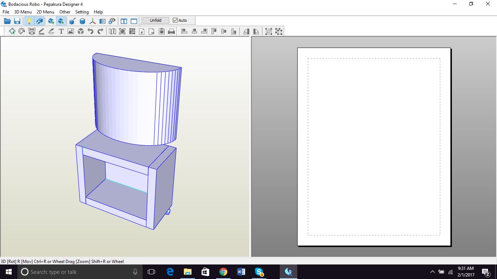Viewport: 497px width, 279px height.
Task: Open Word from the taskbar
Action: pos(241,272)
